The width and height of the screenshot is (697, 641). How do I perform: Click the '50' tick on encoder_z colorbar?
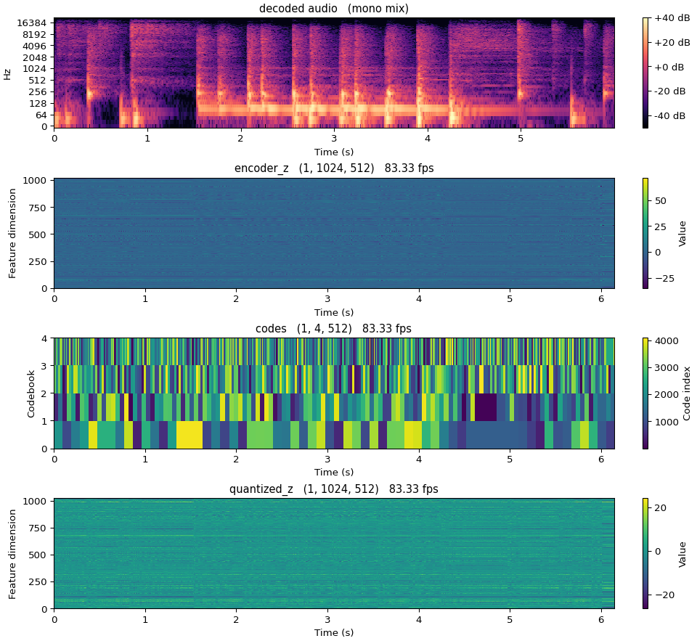pos(661,201)
